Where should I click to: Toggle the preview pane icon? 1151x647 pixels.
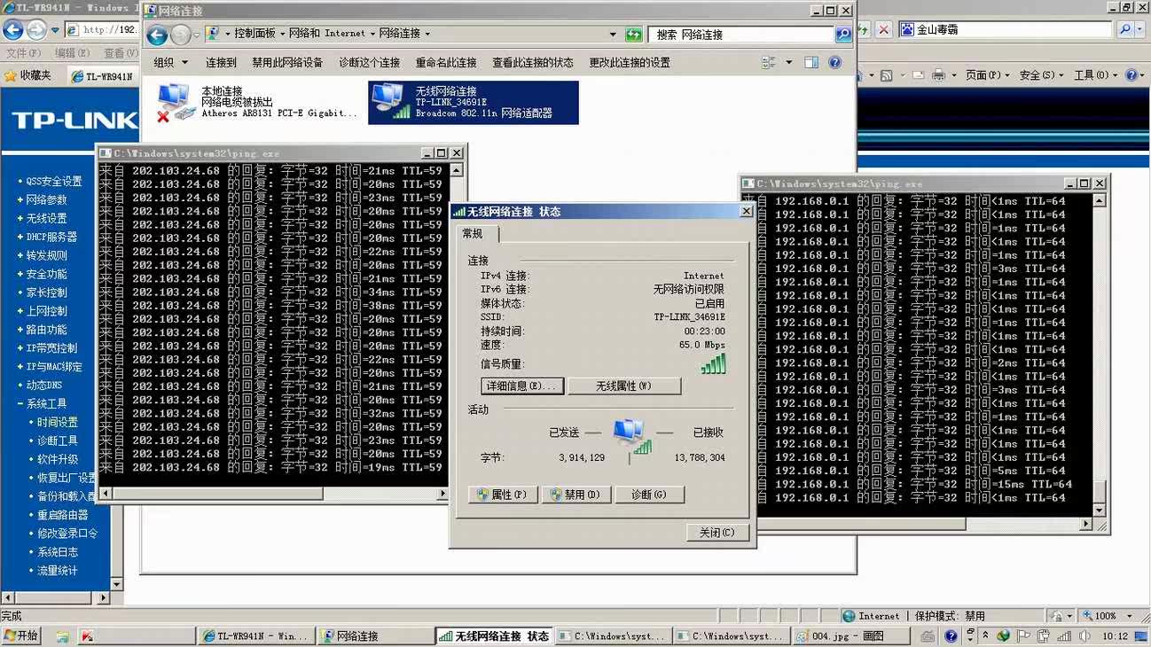tap(811, 63)
